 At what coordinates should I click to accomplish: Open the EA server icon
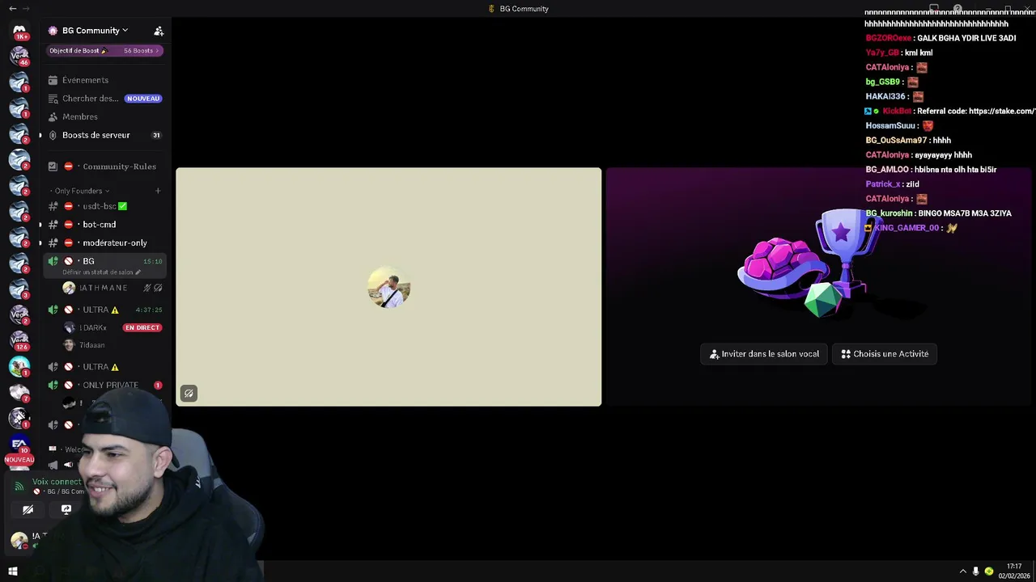19,444
